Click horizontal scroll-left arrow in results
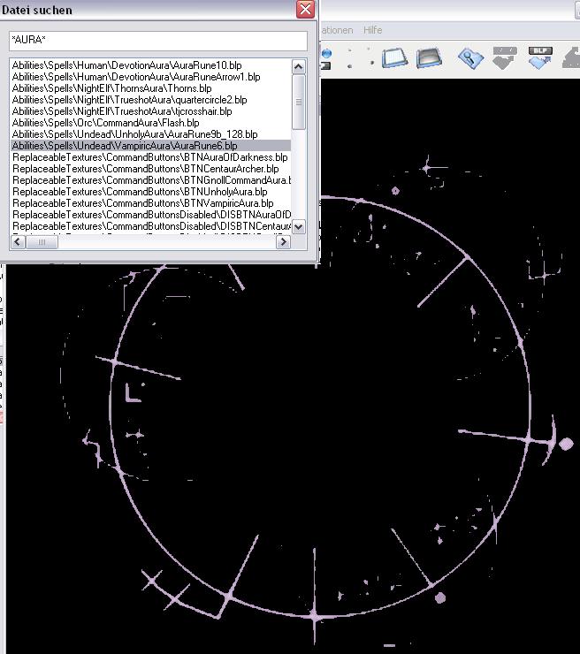The width and height of the screenshot is (580, 654). pyautogui.click(x=18, y=242)
